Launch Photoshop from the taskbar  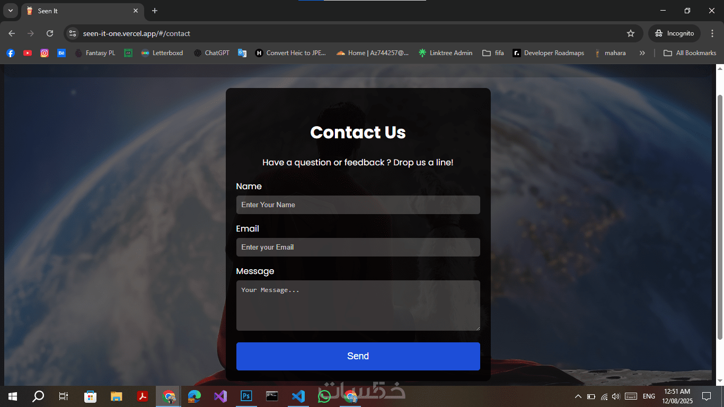(246, 396)
